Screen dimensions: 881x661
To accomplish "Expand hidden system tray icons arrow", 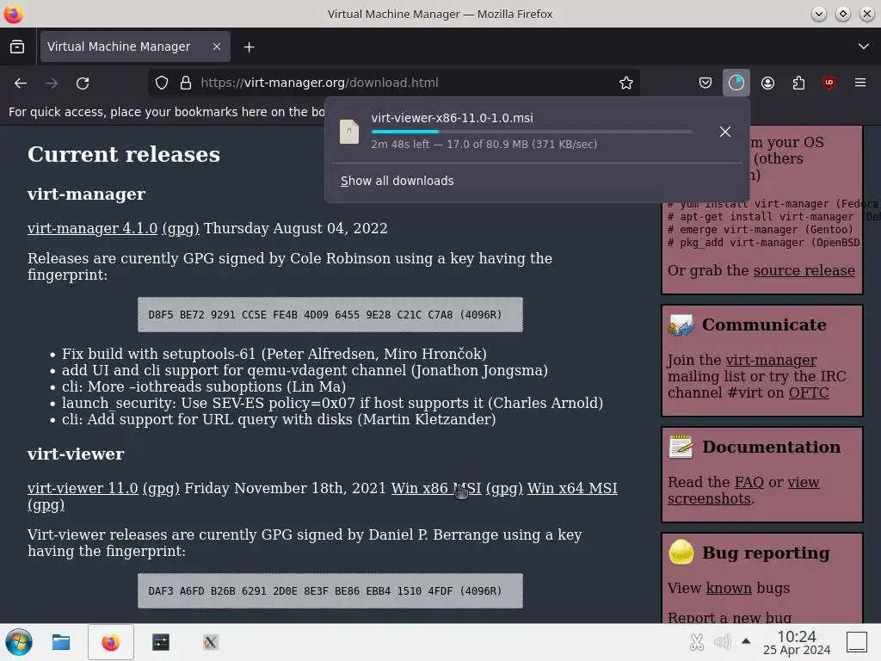I will tap(746, 640).
